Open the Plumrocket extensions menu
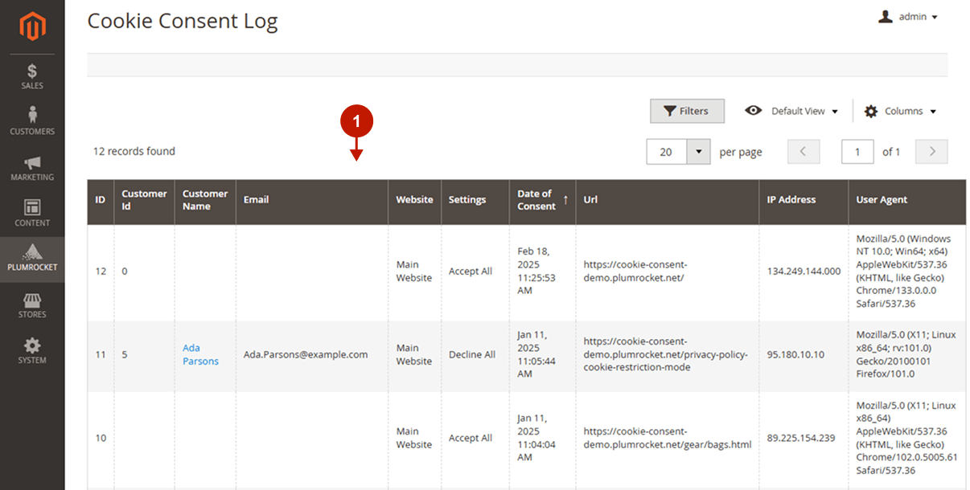This screenshot has height=490, width=970. (32, 258)
